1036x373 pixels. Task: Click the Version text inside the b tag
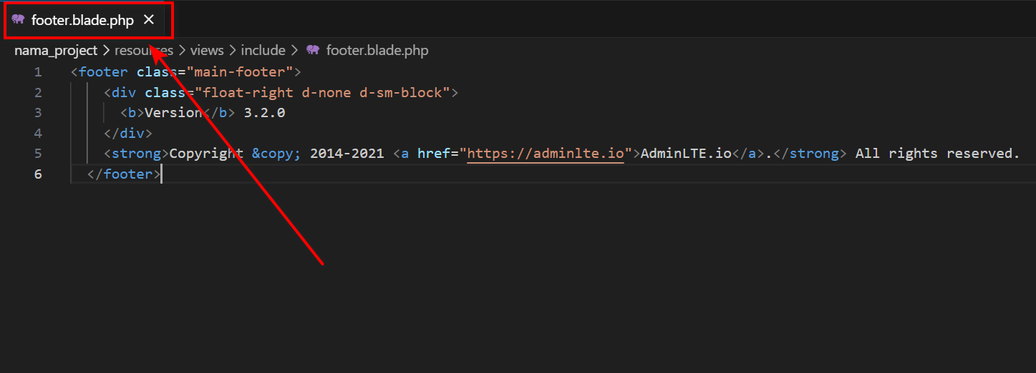[173, 113]
